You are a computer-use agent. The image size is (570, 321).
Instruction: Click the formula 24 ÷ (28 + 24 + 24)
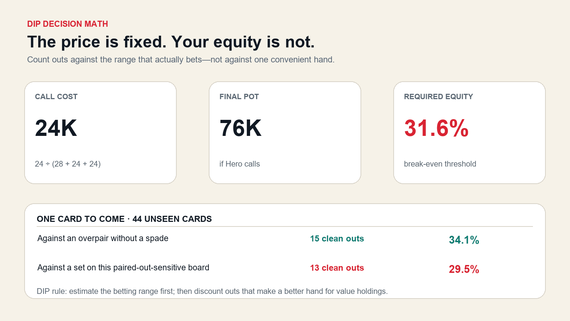(x=68, y=164)
